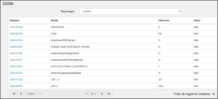The image size is (218, 99).
Task: Click the Número column header
Action: (x=29, y=21)
